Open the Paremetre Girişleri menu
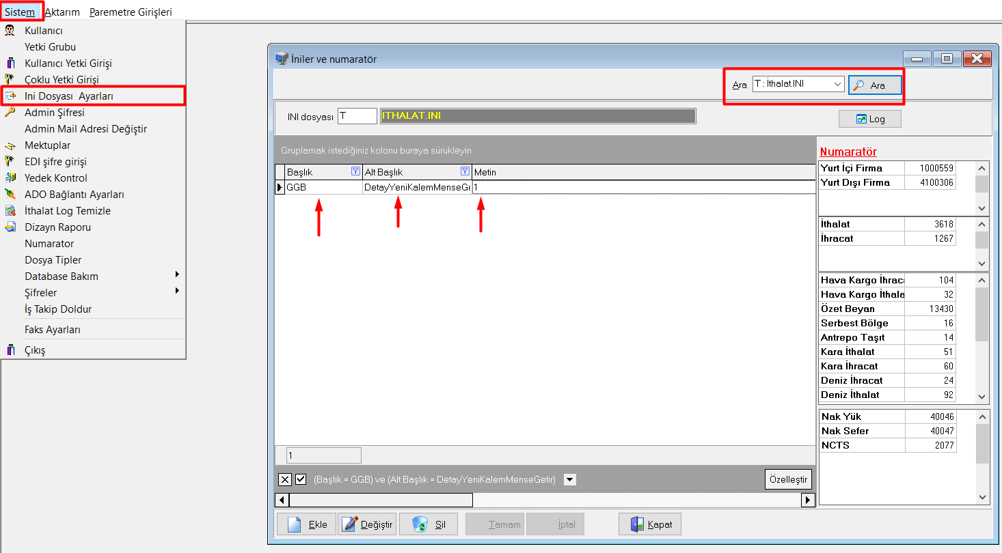Image resolution: width=1002 pixels, height=553 pixels. 131,12
